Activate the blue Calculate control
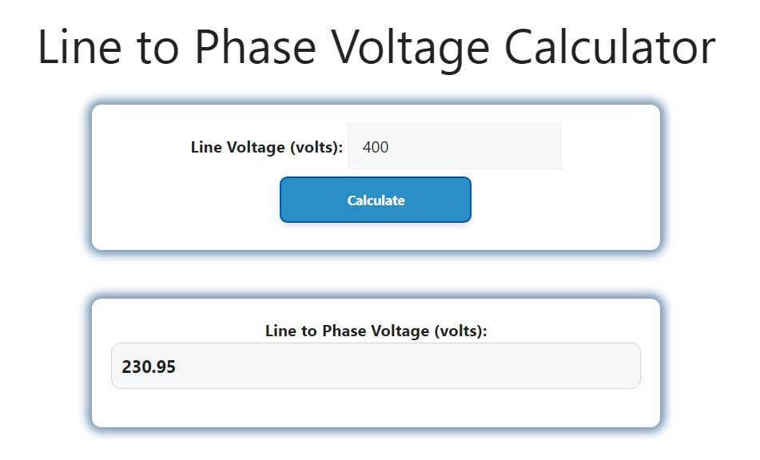The image size is (760, 460). click(x=376, y=200)
